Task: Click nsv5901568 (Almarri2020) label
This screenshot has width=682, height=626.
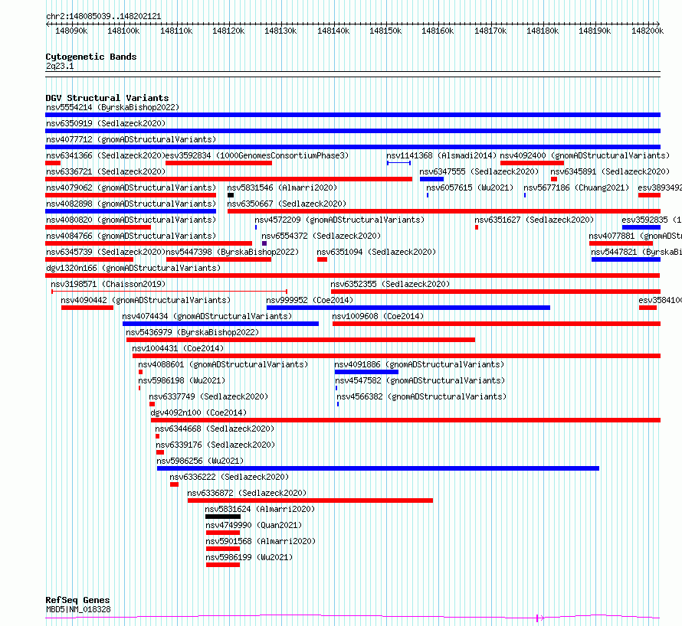Action: (x=261, y=541)
